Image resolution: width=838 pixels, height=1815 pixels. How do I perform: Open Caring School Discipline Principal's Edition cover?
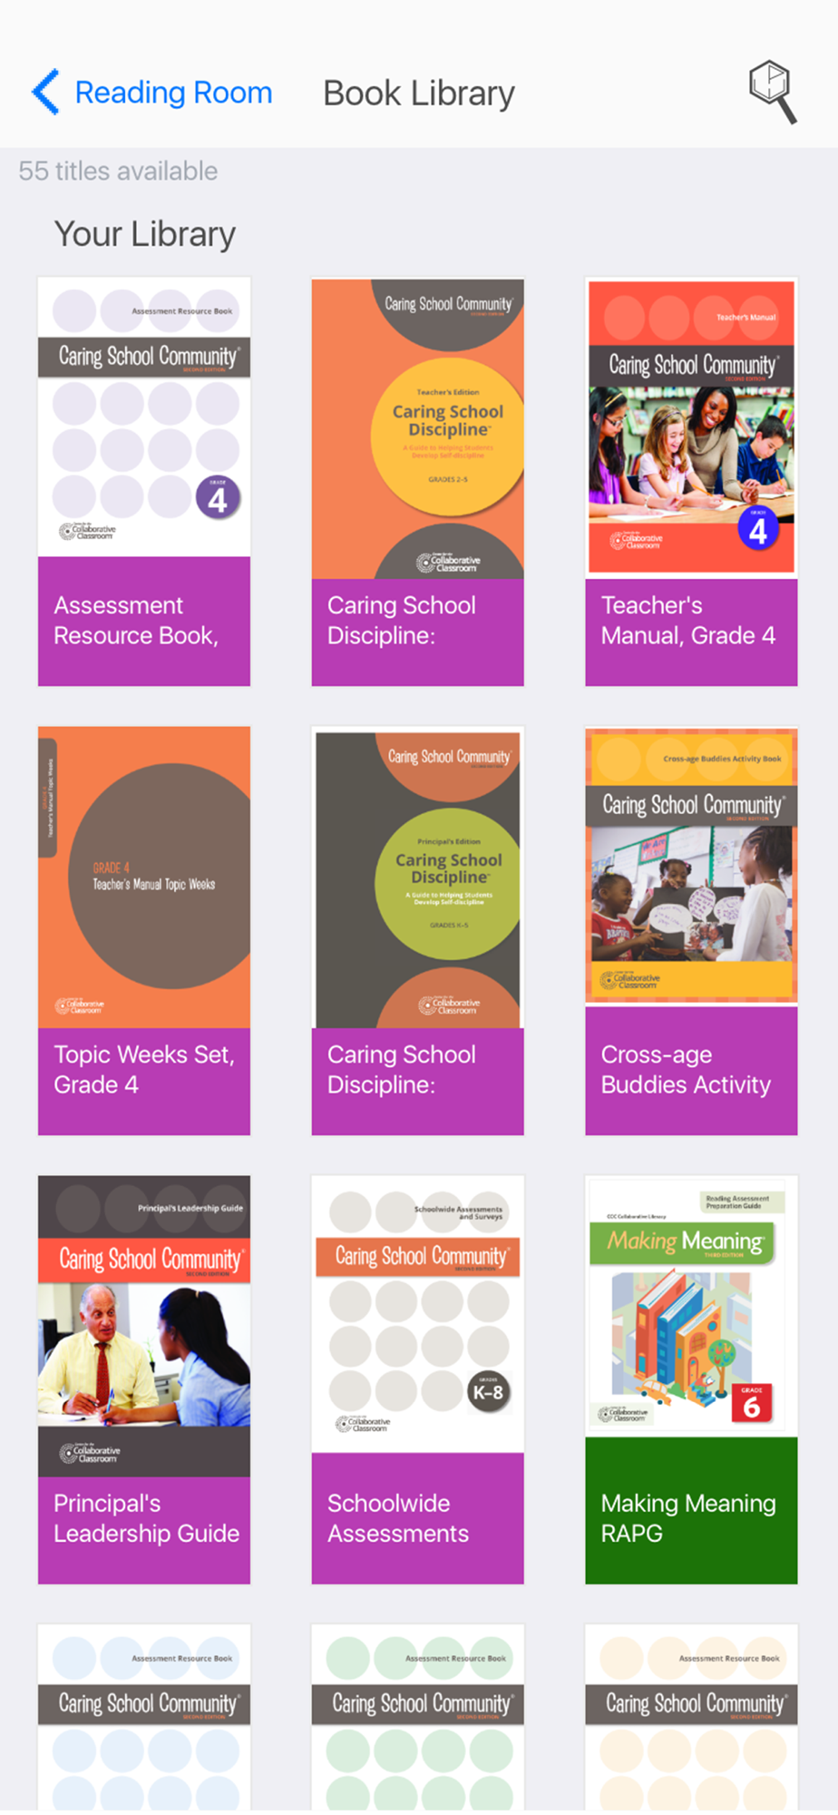pyautogui.click(x=418, y=877)
